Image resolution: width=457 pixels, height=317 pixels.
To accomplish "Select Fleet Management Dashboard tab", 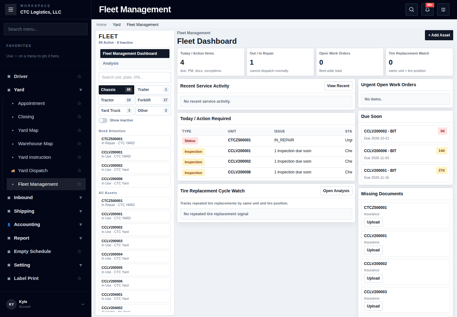I will tap(135, 54).
